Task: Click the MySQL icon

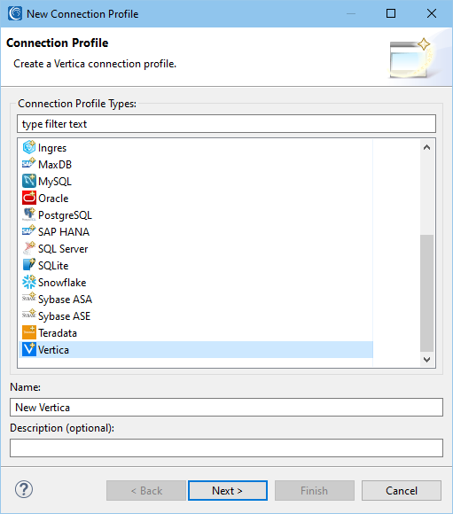Action: (x=29, y=182)
